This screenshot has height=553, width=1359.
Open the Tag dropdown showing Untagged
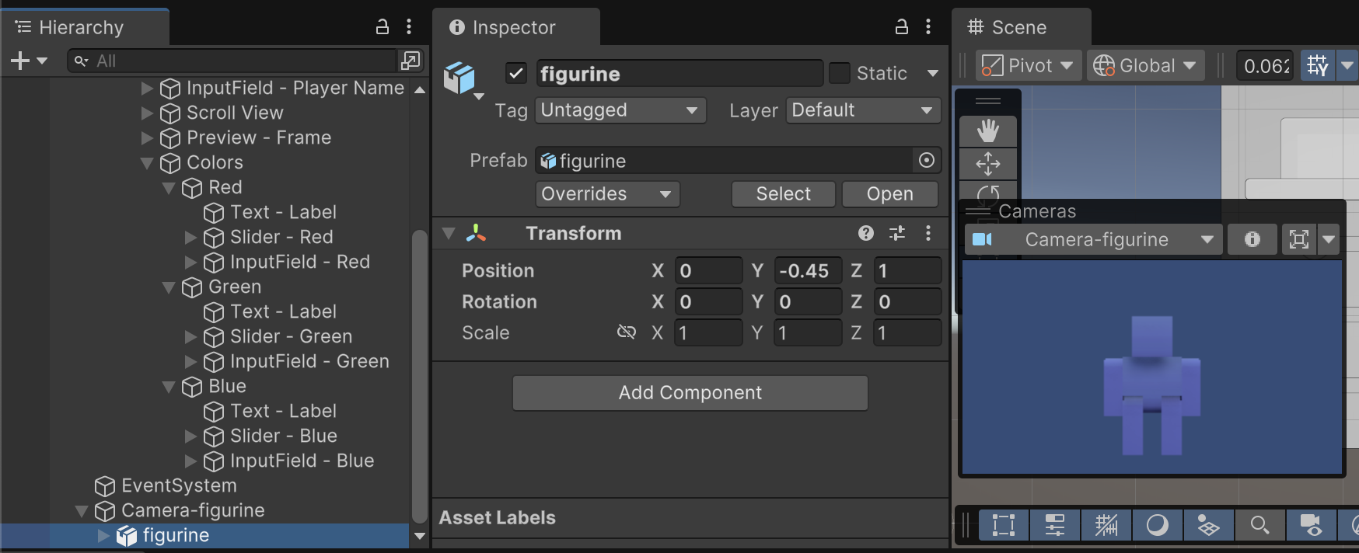620,110
